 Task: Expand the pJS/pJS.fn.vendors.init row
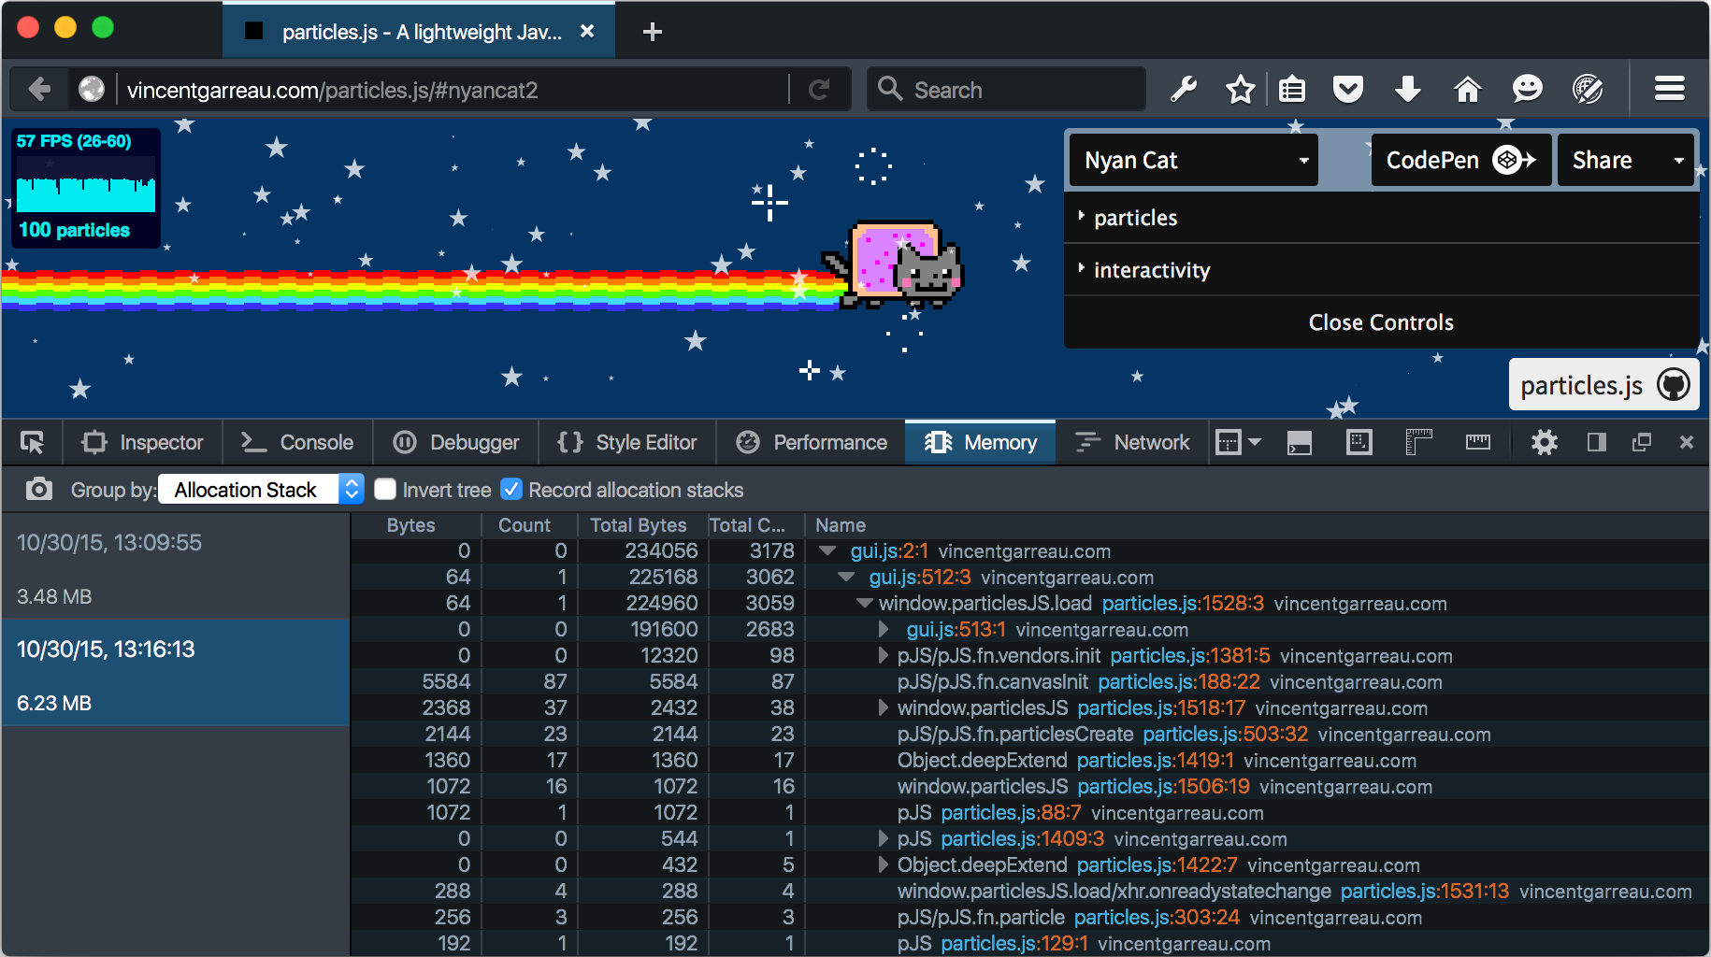click(884, 656)
